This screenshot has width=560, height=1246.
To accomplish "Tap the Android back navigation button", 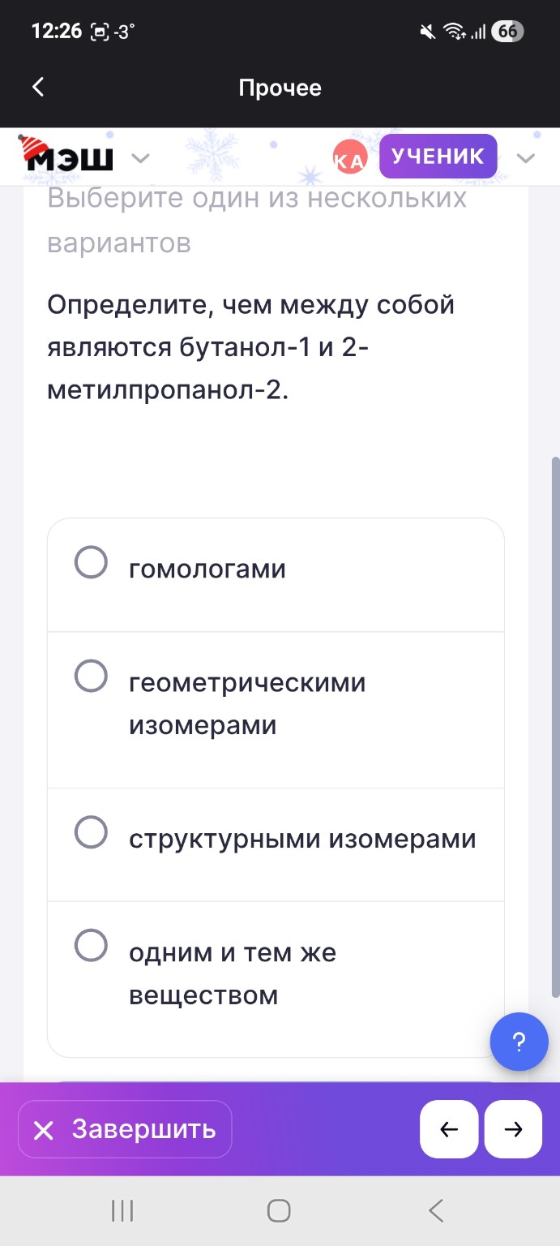I will [x=434, y=1209].
